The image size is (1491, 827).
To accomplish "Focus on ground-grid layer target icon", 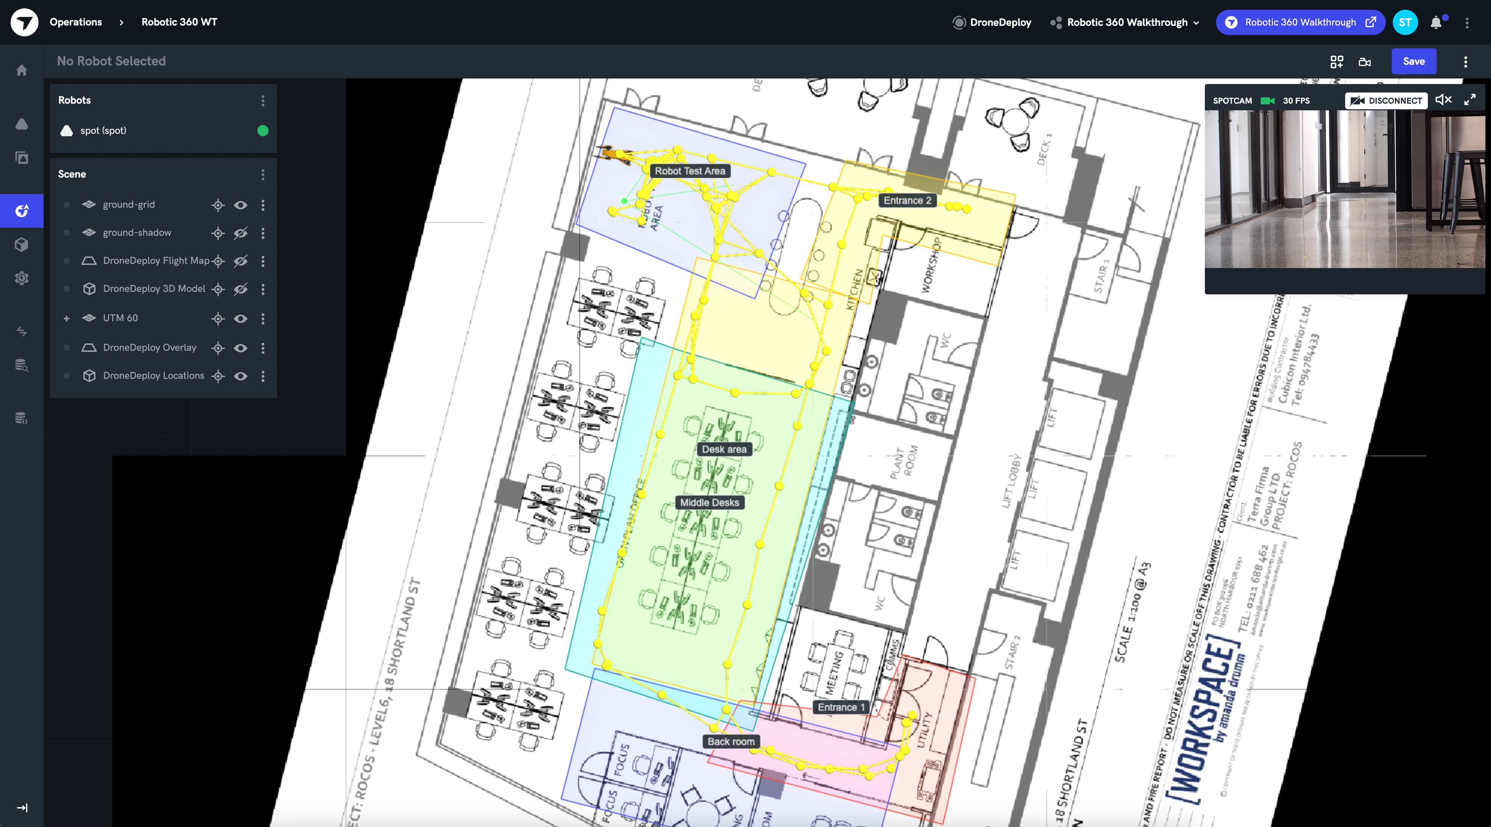I will [x=218, y=205].
